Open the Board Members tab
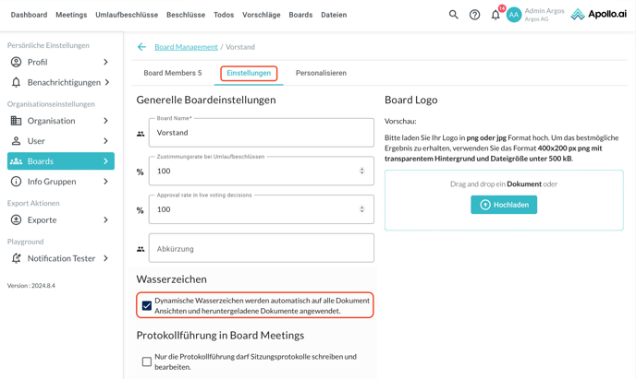The height and width of the screenshot is (379, 636). click(x=172, y=73)
